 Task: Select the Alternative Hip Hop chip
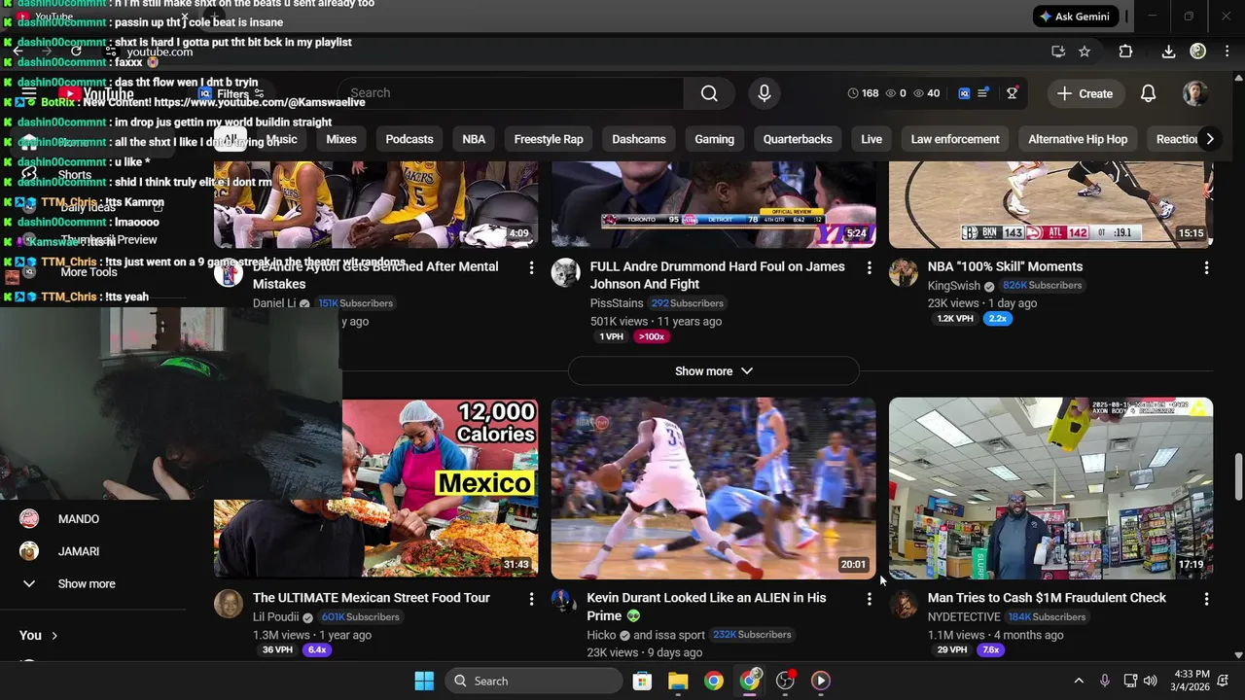click(1078, 139)
